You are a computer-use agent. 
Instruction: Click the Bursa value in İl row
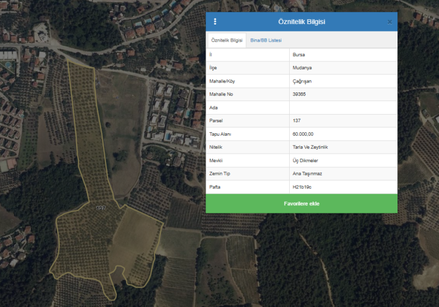[299, 54]
